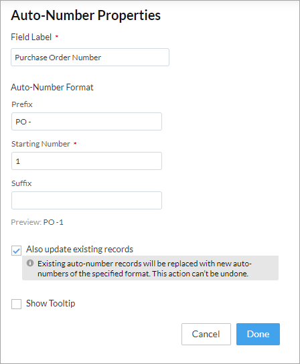Enable the Show Tooltip checkbox
Image resolution: width=300 pixels, height=364 pixels.
point(16,304)
